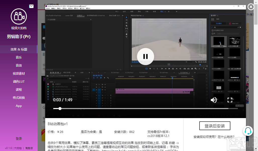Viewport: 258px width, 151px height.
Task: Close the video preview overlay
Action: (x=250, y=7)
